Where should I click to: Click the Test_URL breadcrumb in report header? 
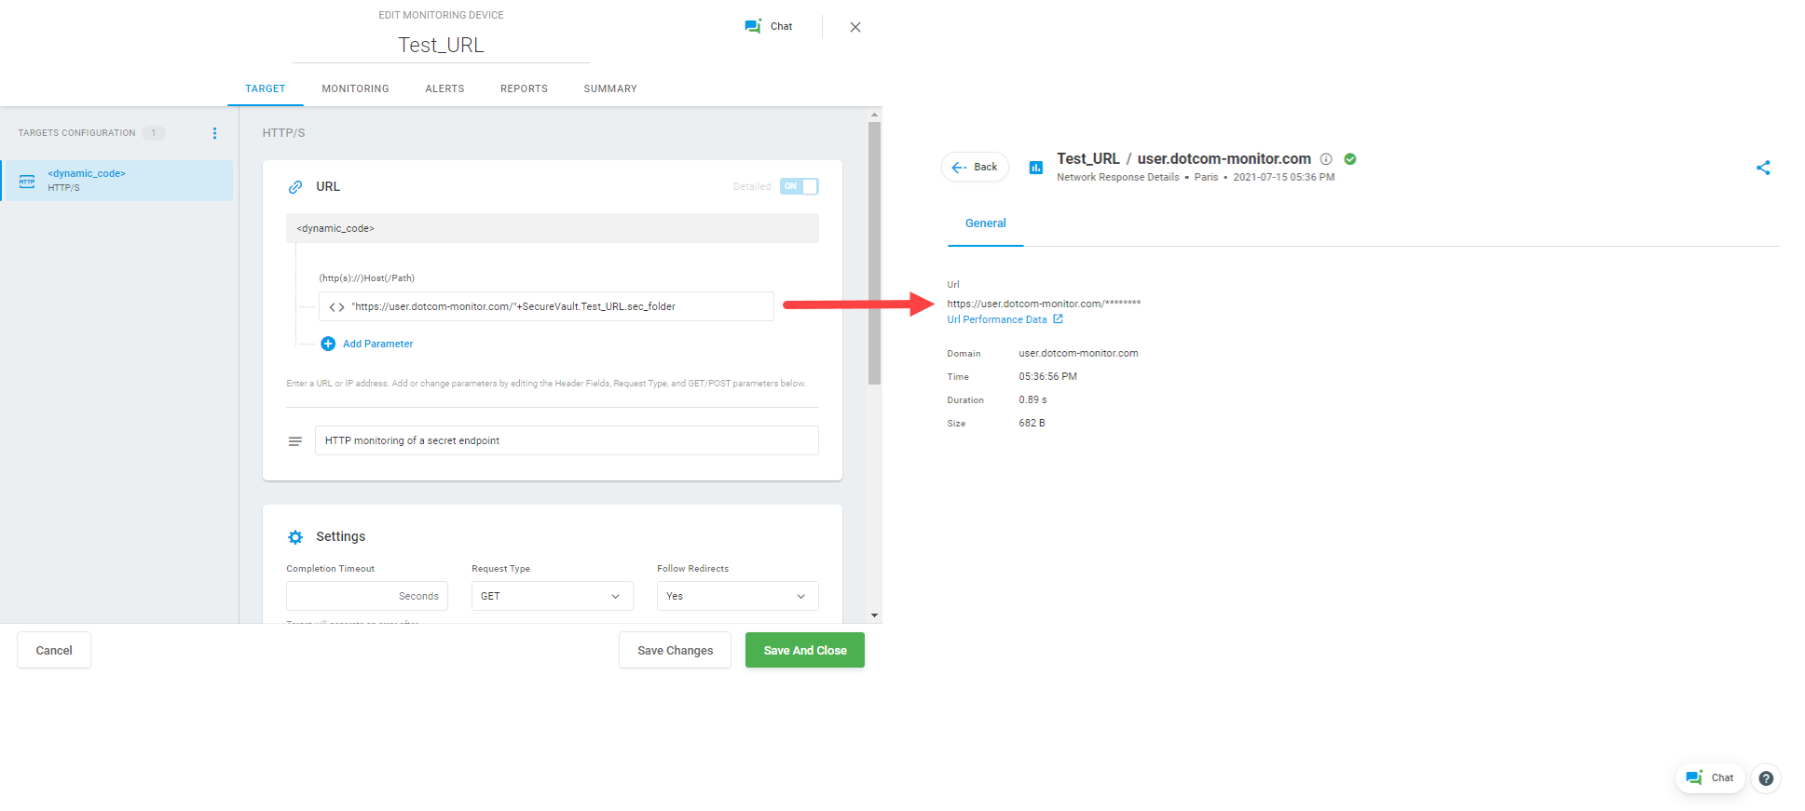[1087, 159]
